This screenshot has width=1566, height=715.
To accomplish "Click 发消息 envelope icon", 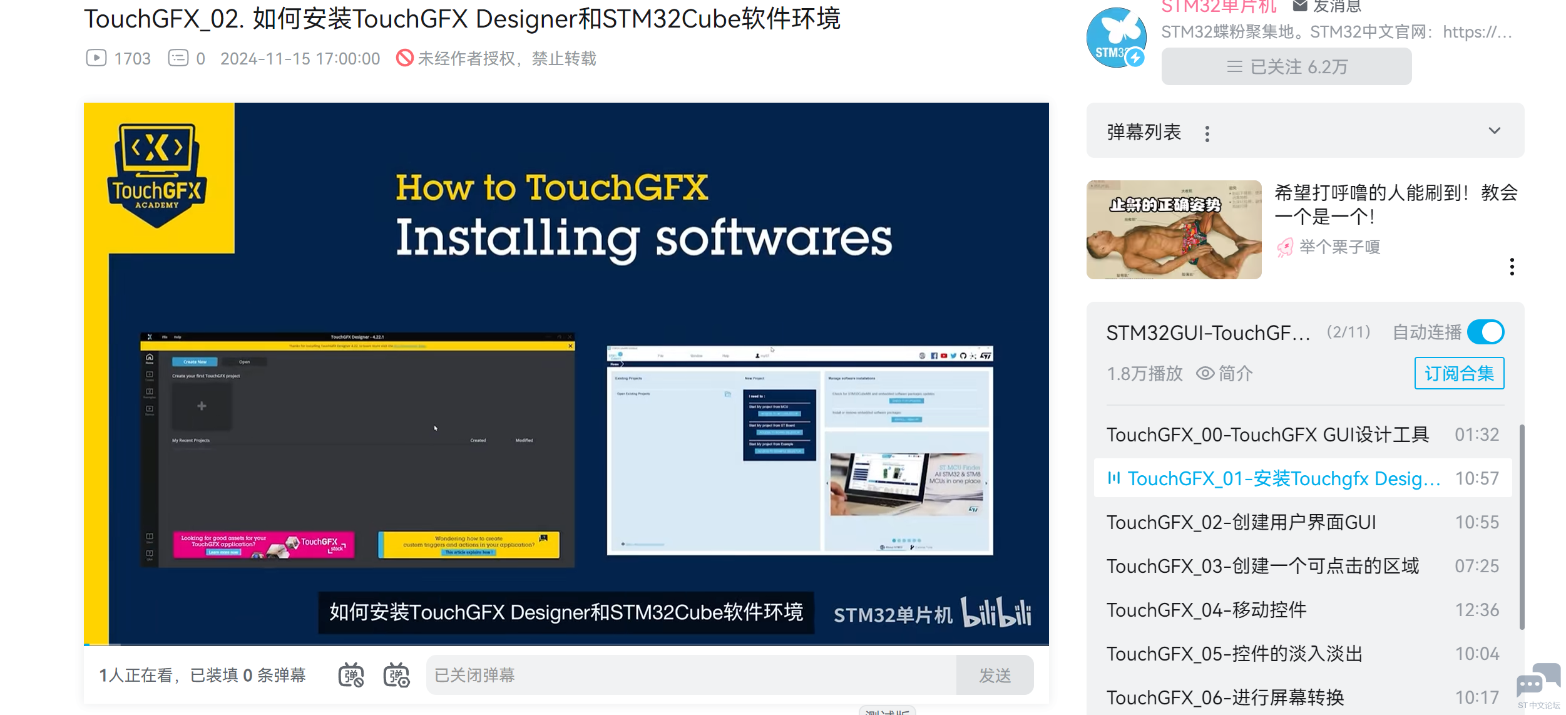I will [1300, 6].
